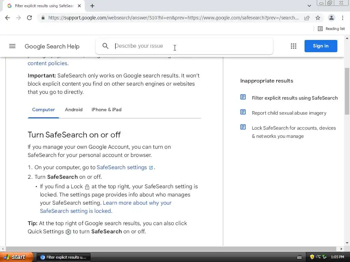
Task: Click the Google Search Help title
Action: [52, 46]
